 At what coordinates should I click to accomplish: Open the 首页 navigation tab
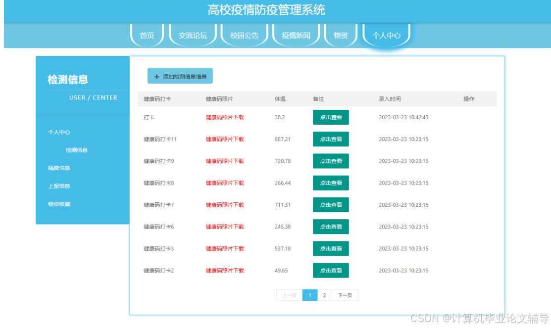147,35
